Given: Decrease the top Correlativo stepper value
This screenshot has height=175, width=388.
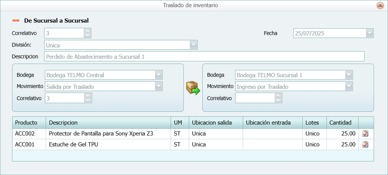Looking at the screenshot, I should point(87,35).
